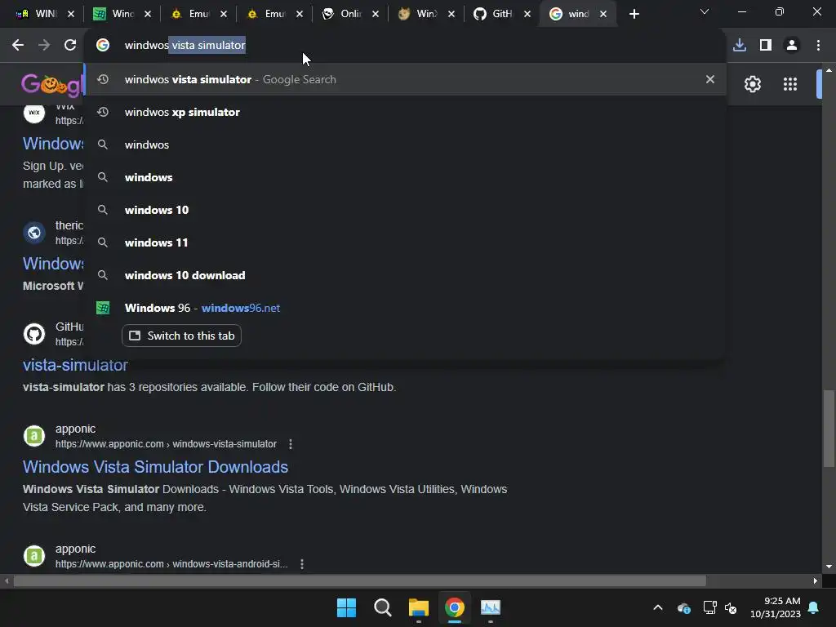
Task: Select 'windwos vista simulator' Google Search suggestion
Action: click(x=405, y=79)
